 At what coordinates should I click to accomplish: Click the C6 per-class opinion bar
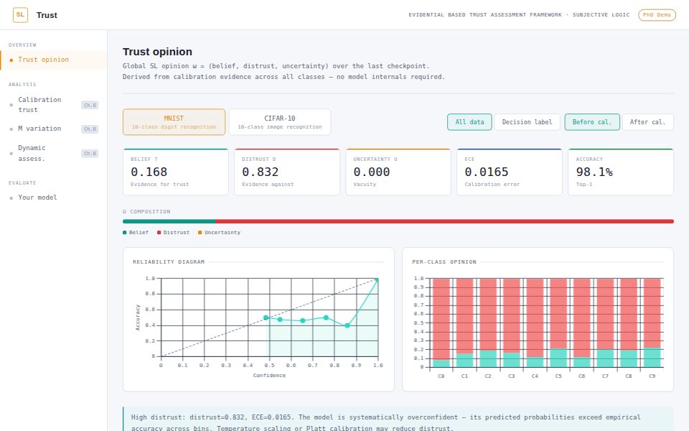click(x=582, y=323)
